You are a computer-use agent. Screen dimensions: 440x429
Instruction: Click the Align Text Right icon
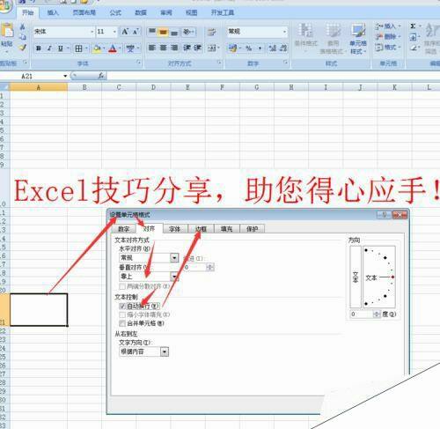[174, 48]
